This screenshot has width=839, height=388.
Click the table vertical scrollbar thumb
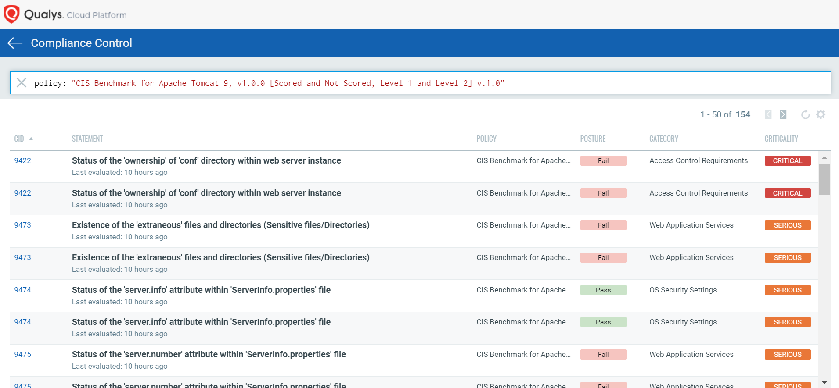click(825, 179)
